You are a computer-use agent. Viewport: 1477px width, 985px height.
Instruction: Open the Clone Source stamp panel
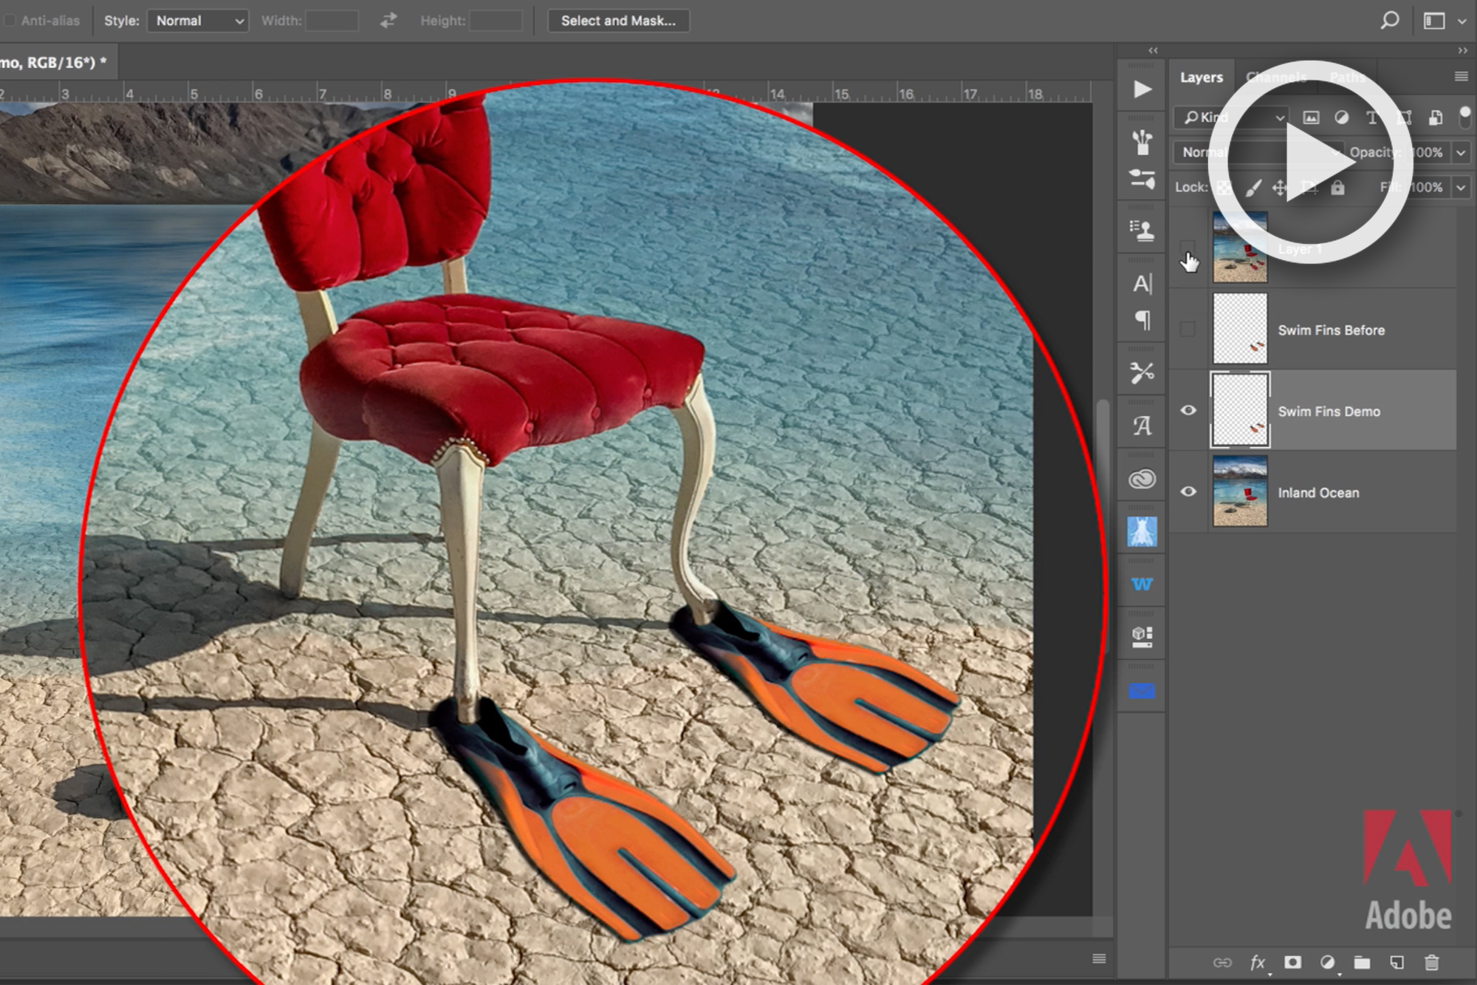[1142, 231]
